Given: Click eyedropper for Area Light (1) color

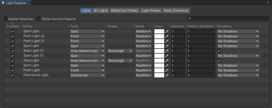Looking at the screenshot, I should click(167, 51).
